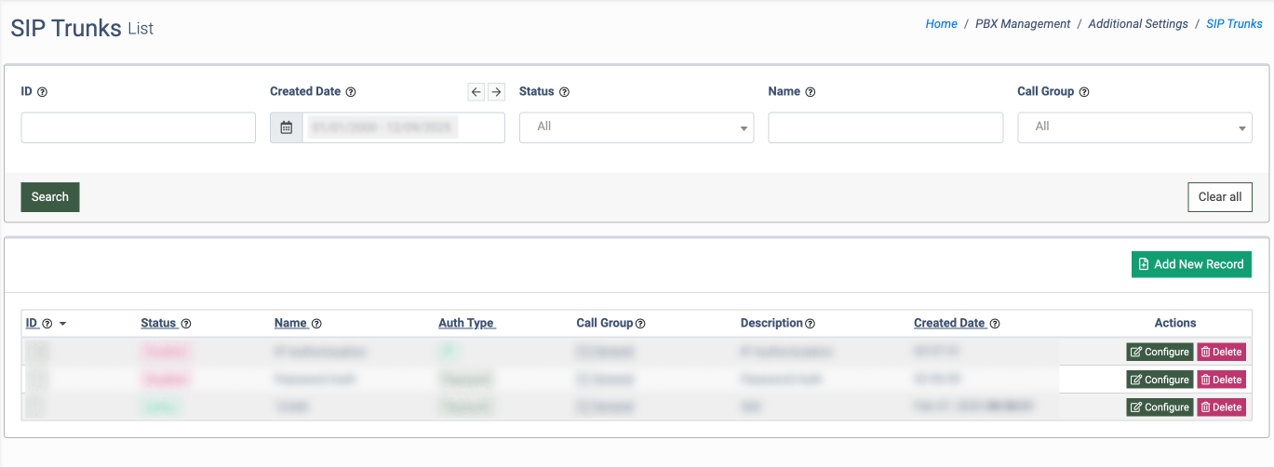This screenshot has height=467, width=1274.
Task: Open the Status filter dropdown
Action: click(637, 127)
